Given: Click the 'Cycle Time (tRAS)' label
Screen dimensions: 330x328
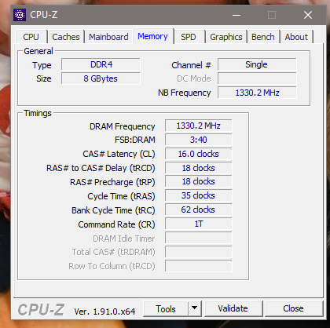Looking at the screenshot, I should click(x=121, y=196).
